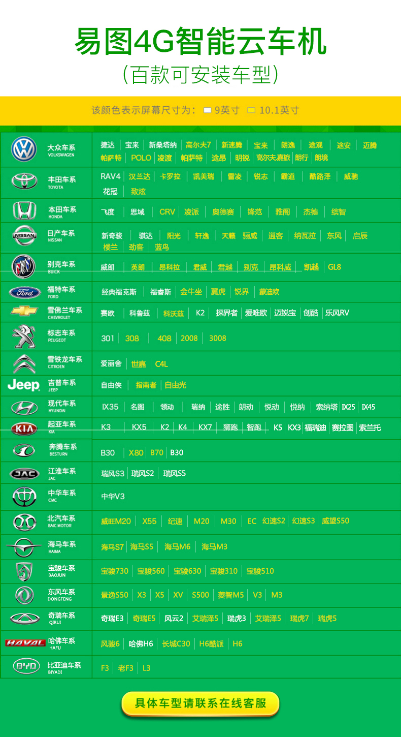Select the 指南者 model
The width and height of the screenshot is (401, 737).
[x=146, y=385]
